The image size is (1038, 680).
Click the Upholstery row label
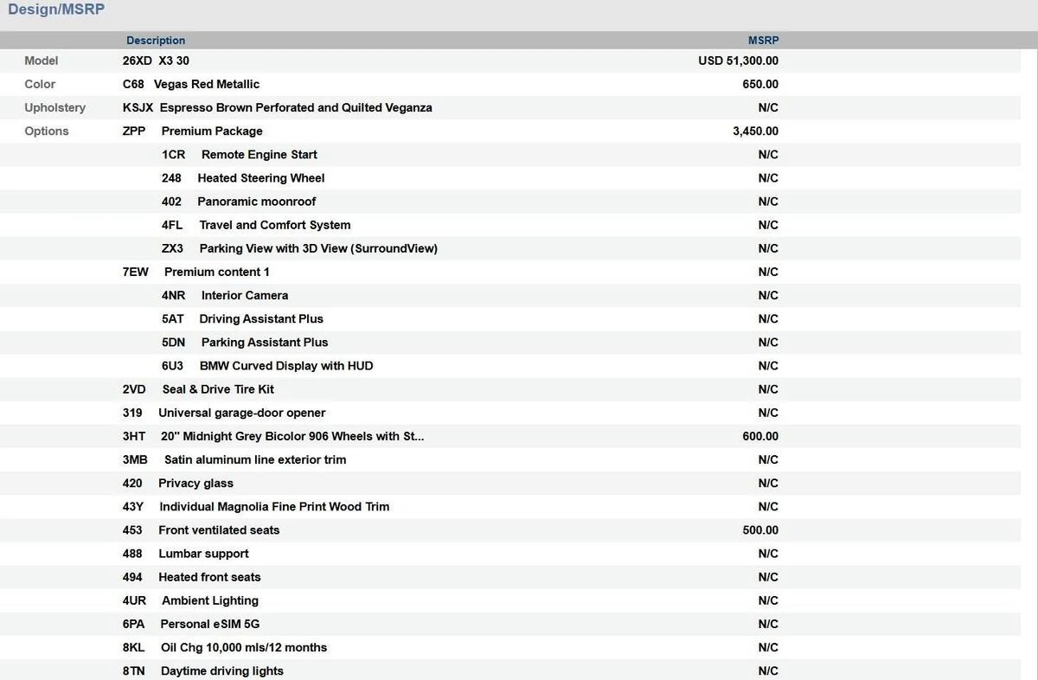(55, 108)
